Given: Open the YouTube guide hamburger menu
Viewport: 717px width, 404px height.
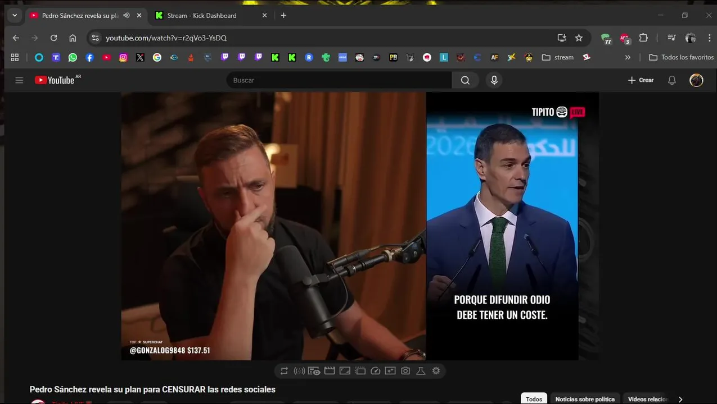Looking at the screenshot, I should click(x=19, y=80).
